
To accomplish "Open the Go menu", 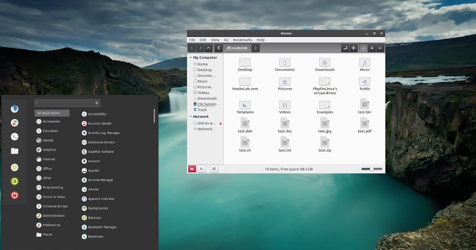I will [226, 40].
